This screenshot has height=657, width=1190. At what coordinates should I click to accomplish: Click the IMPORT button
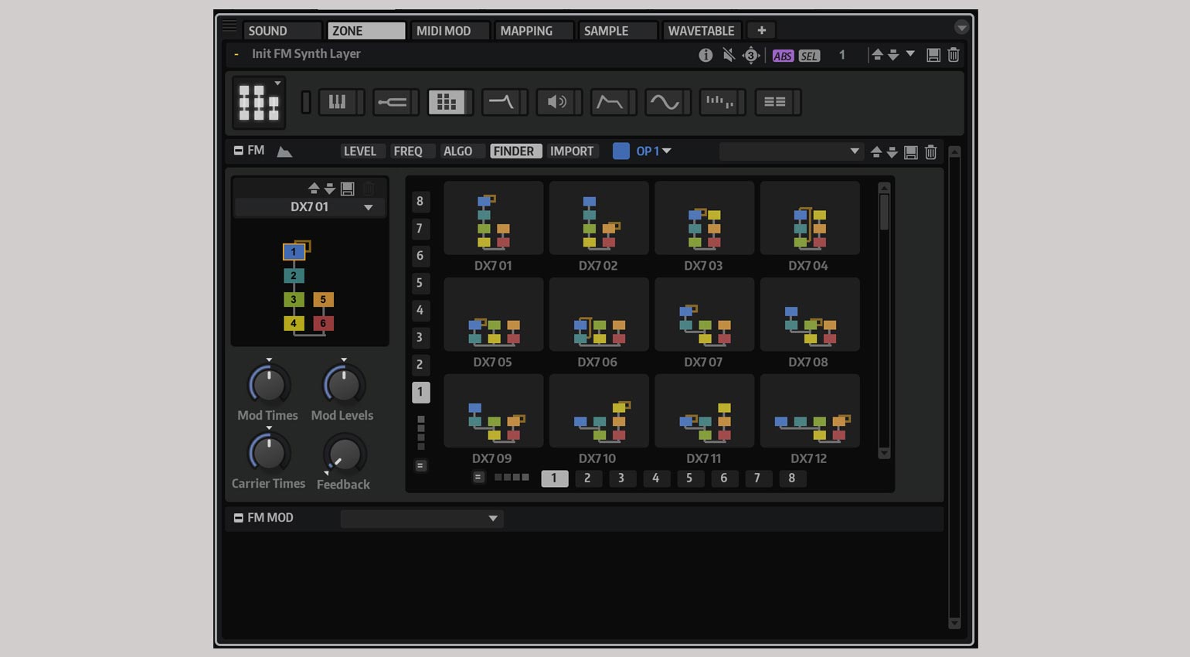(x=572, y=151)
